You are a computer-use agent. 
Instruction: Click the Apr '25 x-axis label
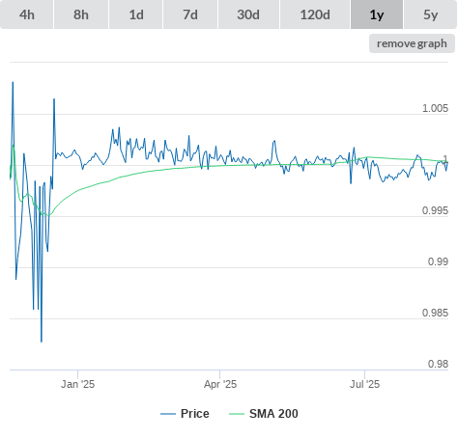(x=220, y=384)
